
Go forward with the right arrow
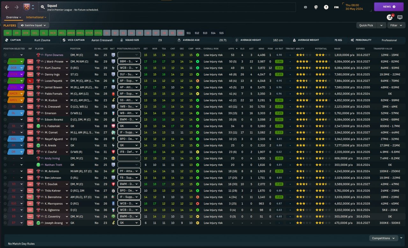click(x=17, y=7)
